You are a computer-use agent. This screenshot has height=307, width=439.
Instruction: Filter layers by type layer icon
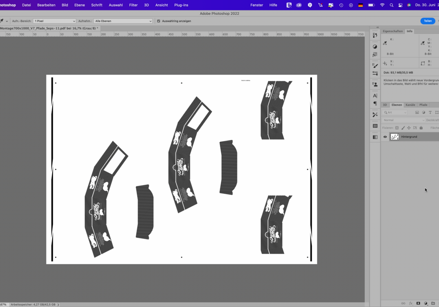pyautogui.click(x=430, y=112)
